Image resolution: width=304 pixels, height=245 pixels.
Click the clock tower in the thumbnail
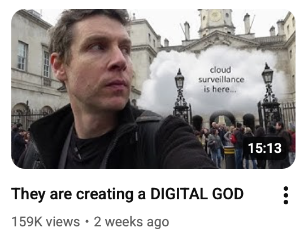(x=216, y=21)
